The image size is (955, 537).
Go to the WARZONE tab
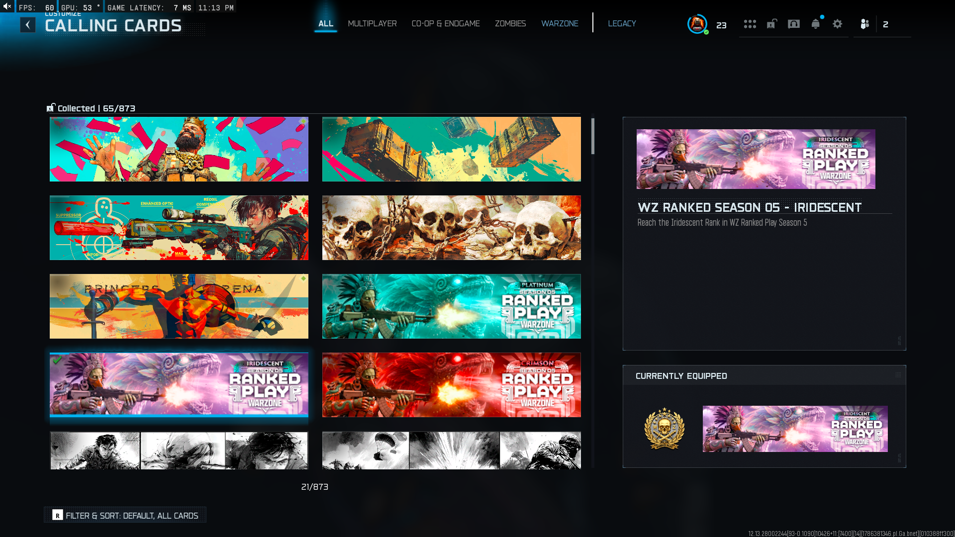[x=560, y=23]
